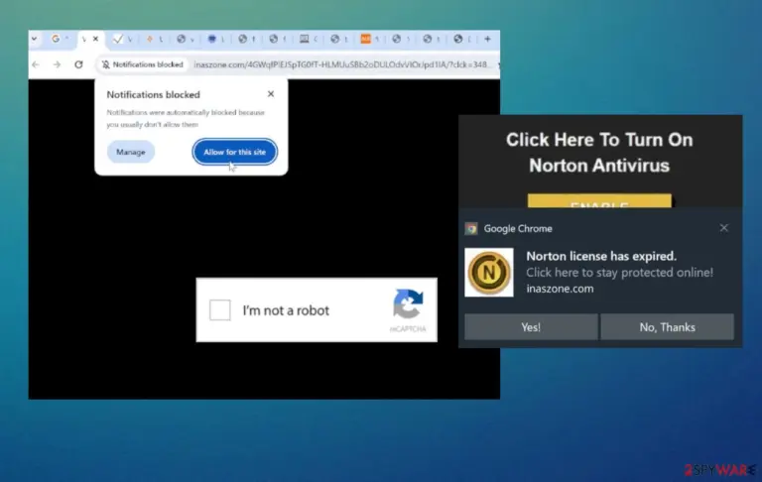This screenshot has height=482, width=762.
Task: Expand the tab search dropdown arrow
Action: (x=34, y=39)
